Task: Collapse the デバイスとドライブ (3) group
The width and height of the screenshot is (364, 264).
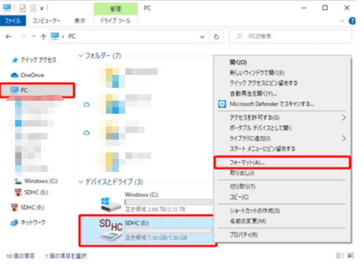Action: (80, 182)
